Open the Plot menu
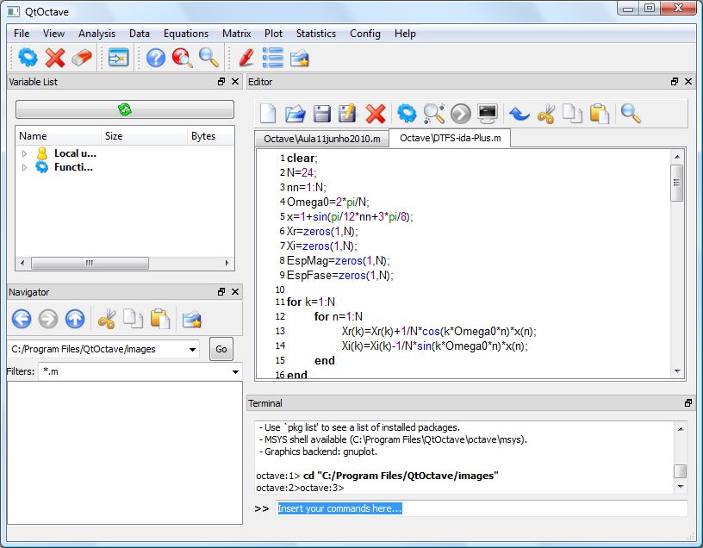 click(273, 34)
